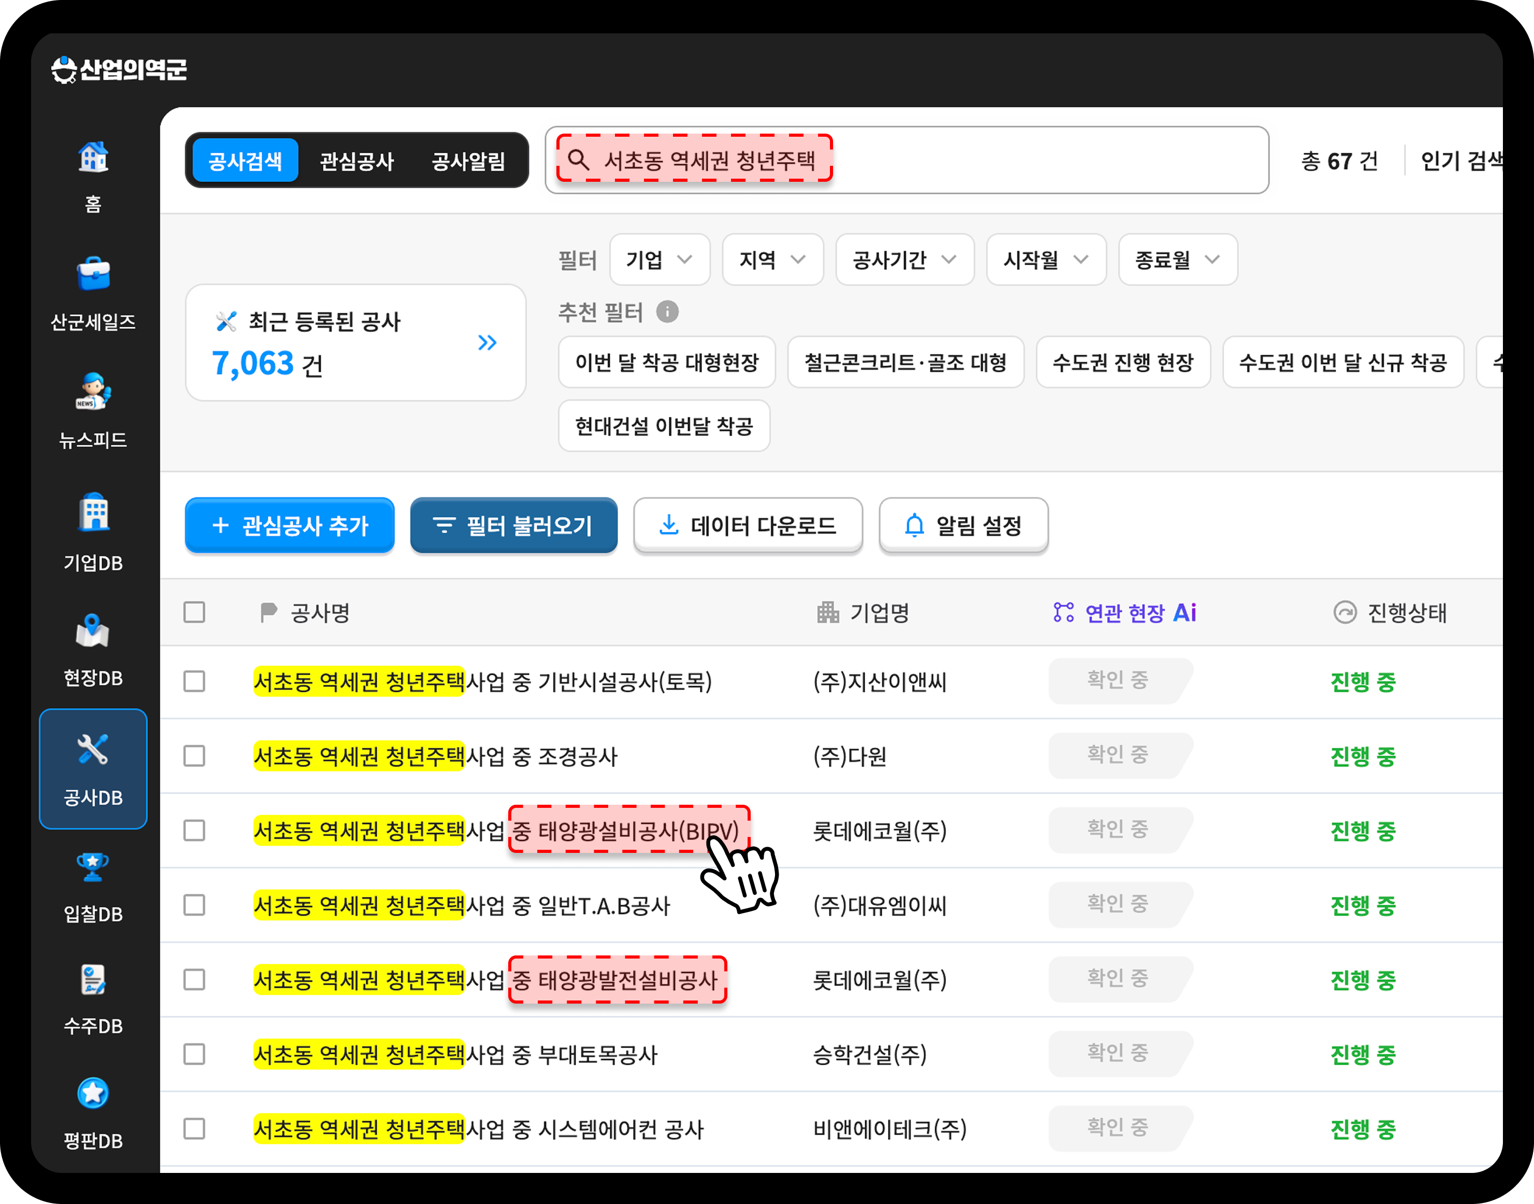Switch to the 공사검색 tab

[245, 161]
